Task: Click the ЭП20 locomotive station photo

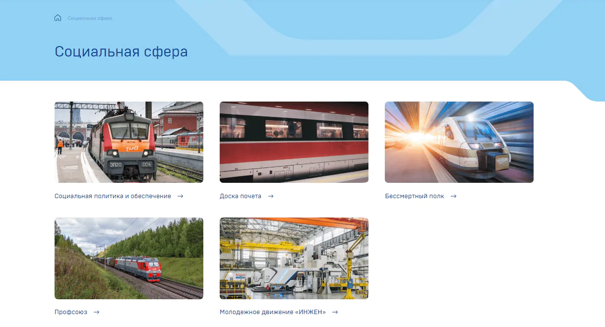Action: pos(129,142)
